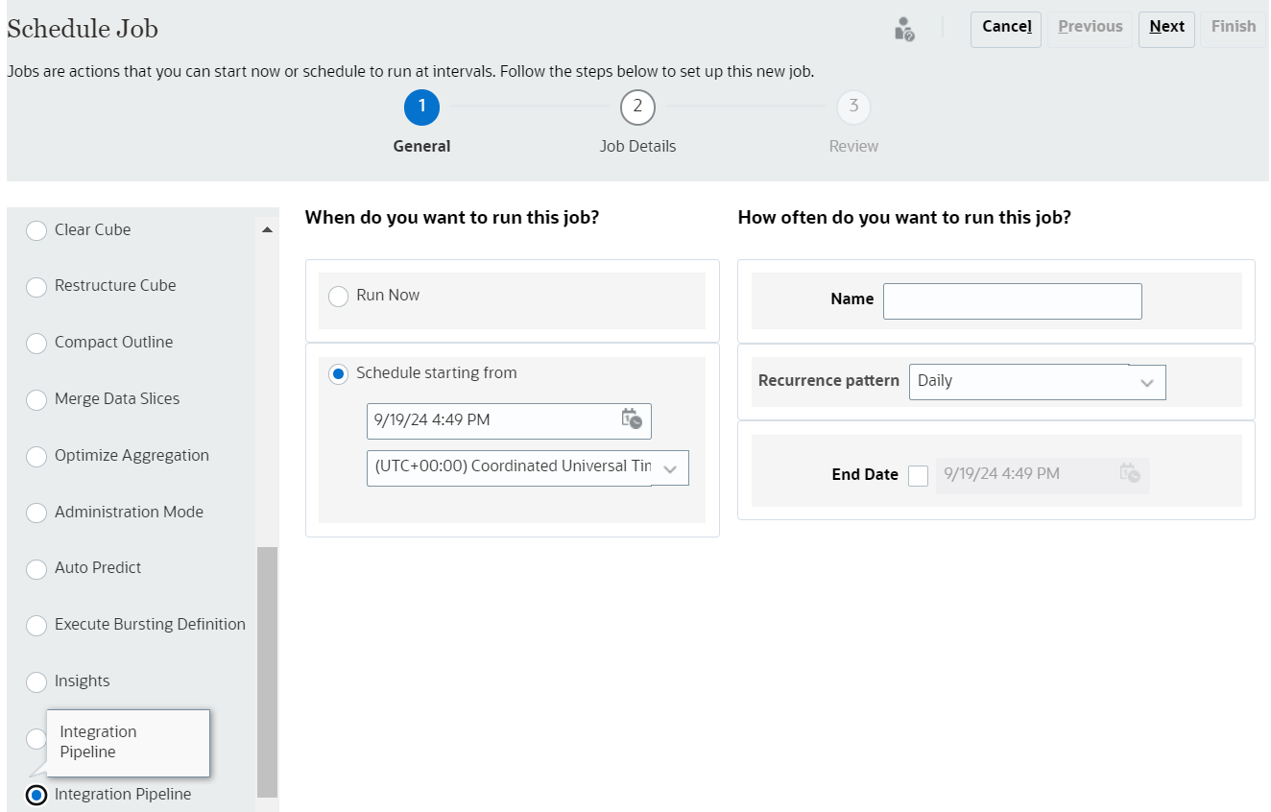Click the scroll up arrow in job list
This screenshot has width=1271, height=812.
coord(267,230)
